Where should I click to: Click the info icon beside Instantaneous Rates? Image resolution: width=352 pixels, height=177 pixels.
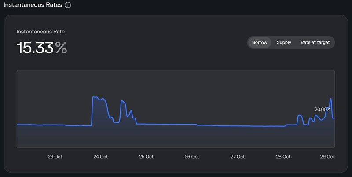(68, 5)
